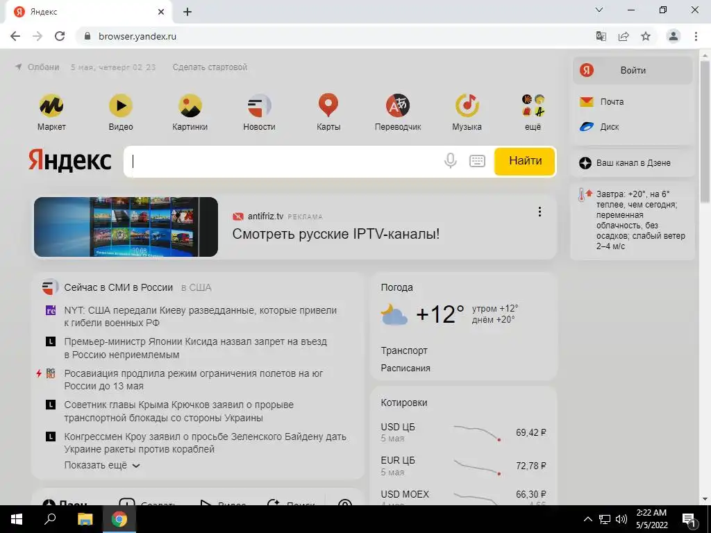Open the Windows Start menu
The image size is (711, 533).
click(17, 519)
